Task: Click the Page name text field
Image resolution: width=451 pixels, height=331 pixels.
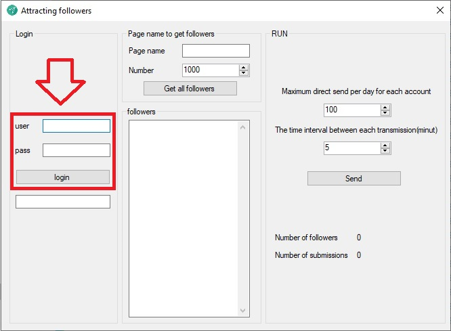Action: tap(215, 51)
